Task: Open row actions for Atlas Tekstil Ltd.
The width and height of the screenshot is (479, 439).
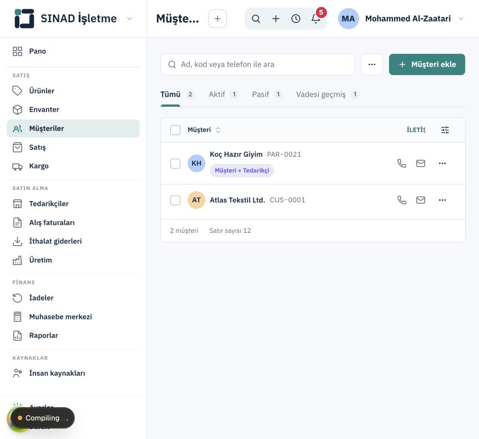Action: click(442, 200)
